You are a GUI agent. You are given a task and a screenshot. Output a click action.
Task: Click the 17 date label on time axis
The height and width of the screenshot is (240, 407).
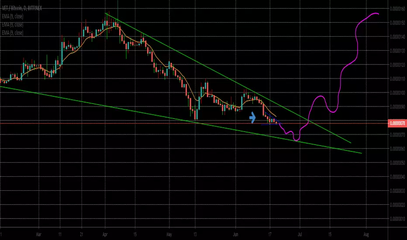(270, 235)
